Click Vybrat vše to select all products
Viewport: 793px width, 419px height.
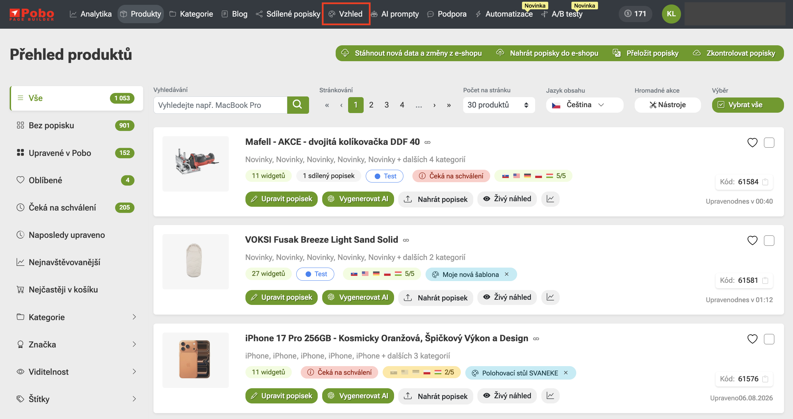748,105
